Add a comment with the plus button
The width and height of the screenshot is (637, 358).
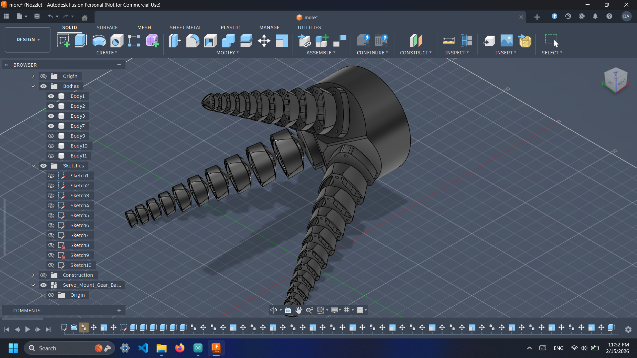point(119,310)
